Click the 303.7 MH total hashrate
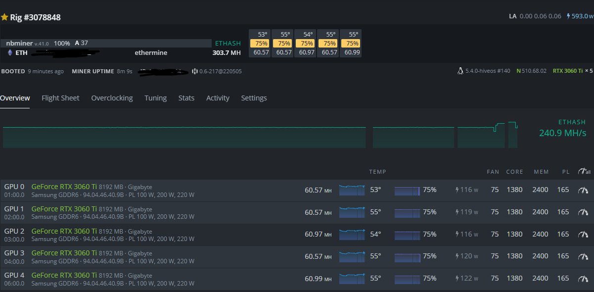The width and height of the screenshot is (594, 292). tap(227, 52)
